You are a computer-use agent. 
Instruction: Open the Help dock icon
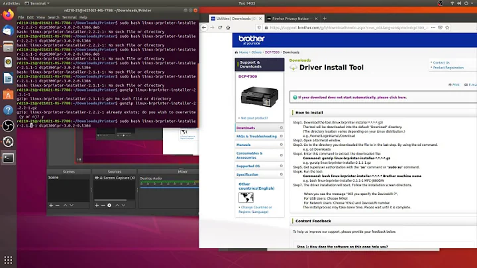coord(8,110)
